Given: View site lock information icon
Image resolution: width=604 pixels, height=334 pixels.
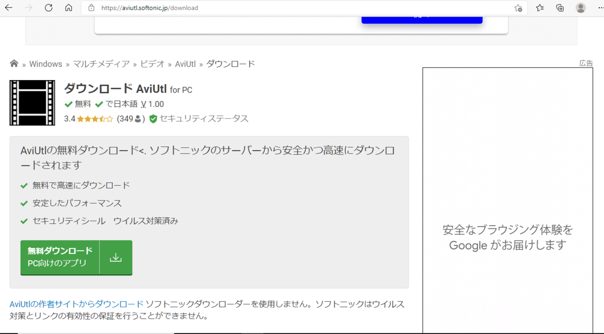Looking at the screenshot, I should pos(91,8).
